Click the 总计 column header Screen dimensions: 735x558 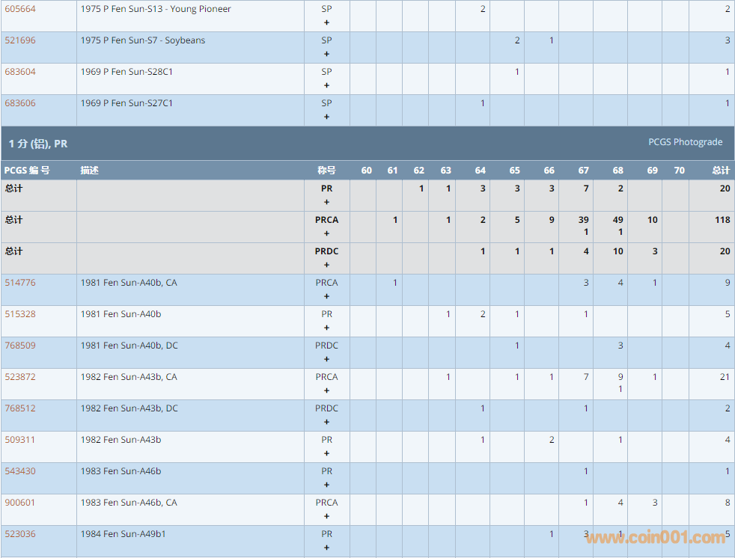click(x=720, y=171)
